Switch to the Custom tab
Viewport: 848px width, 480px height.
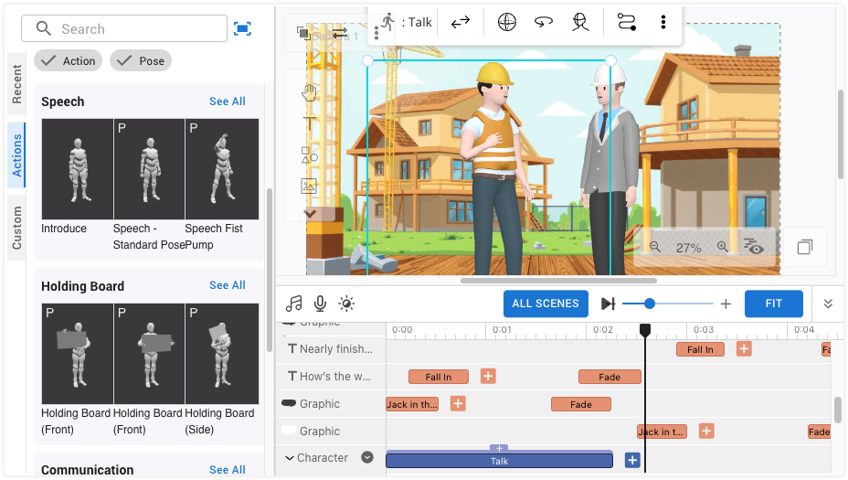tap(16, 228)
